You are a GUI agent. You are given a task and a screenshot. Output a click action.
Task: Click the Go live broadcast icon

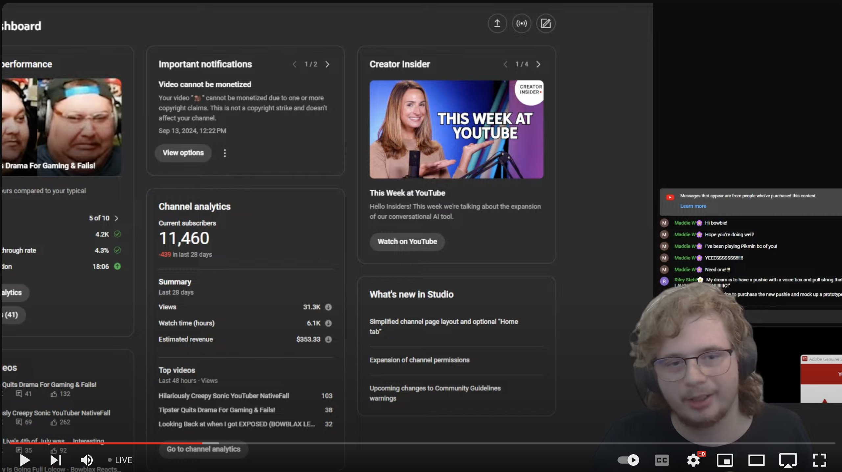tap(521, 23)
